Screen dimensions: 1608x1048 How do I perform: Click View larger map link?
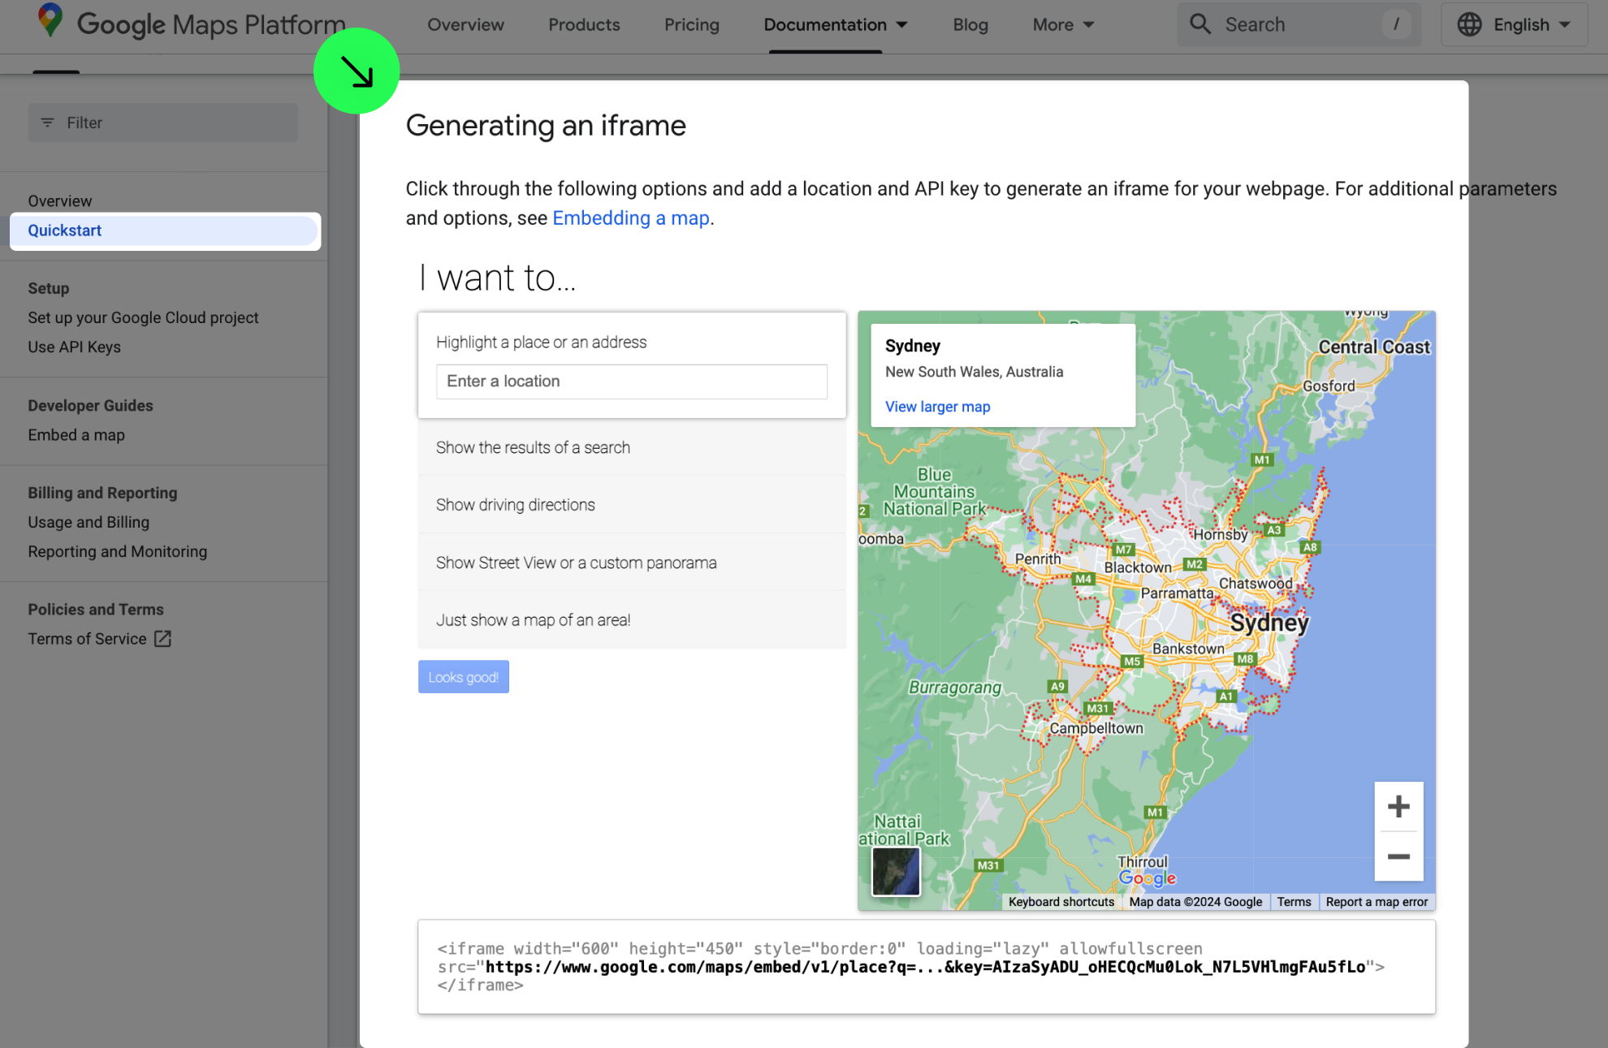tap(937, 407)
